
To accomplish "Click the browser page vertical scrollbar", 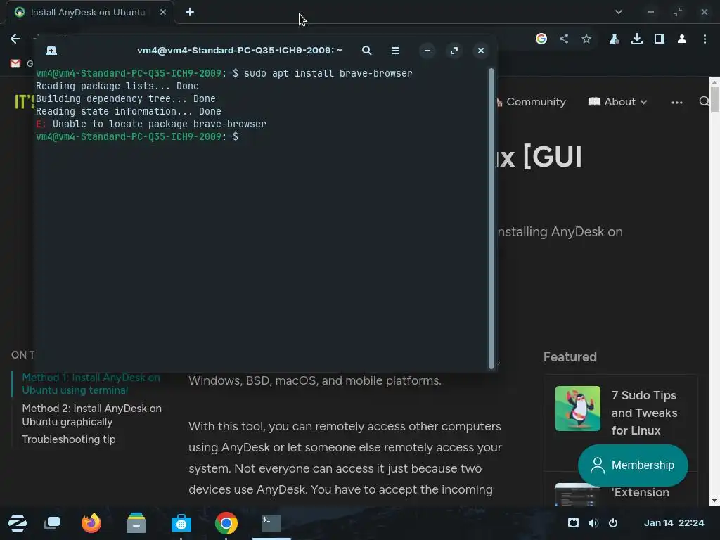I will tap(714, 98).
